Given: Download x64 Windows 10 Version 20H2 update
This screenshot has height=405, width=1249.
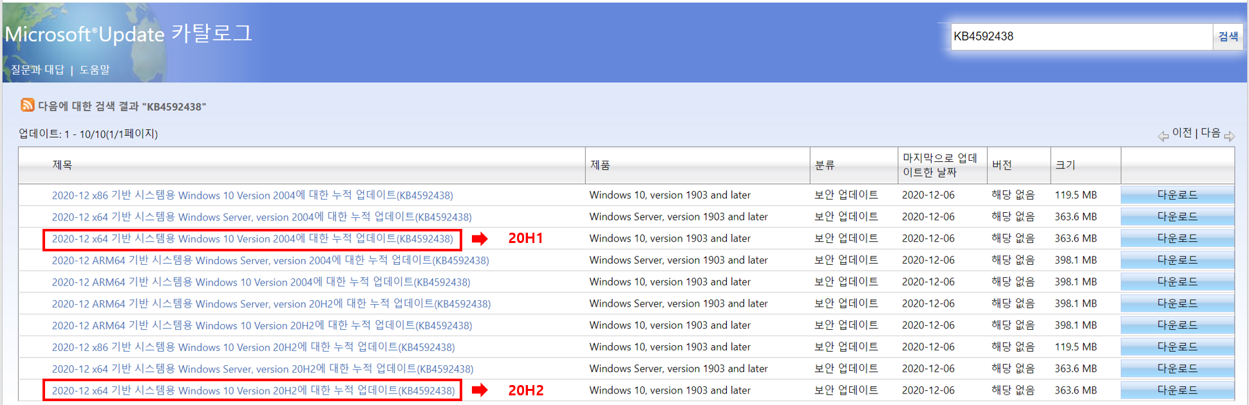Looking at the screenshot, I should coord(1178,390).
